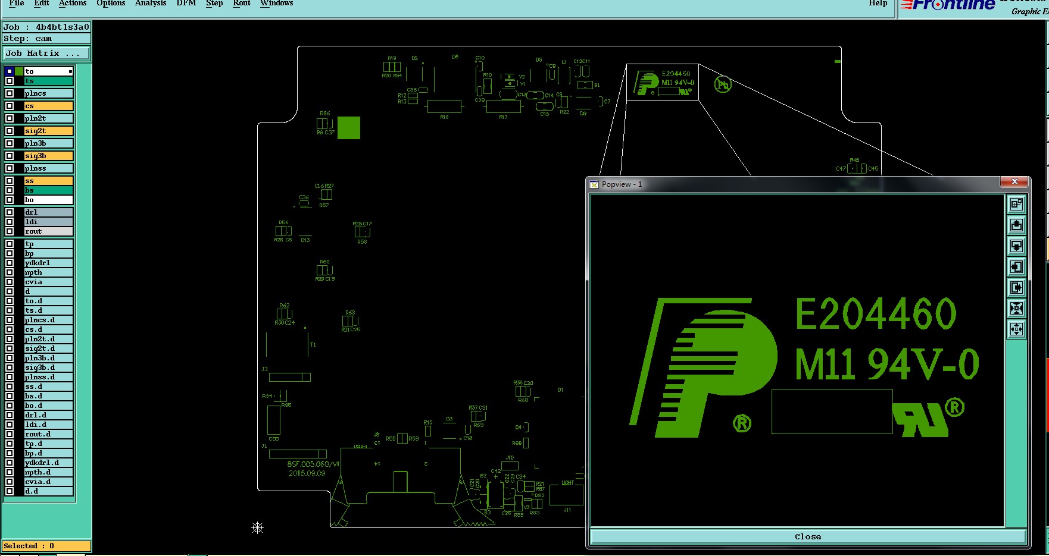Pan the Popview left with the left-arrow icon
Image resolution: width=1049 pixels, height=556 pixels.
click(x=1016, y=267)
